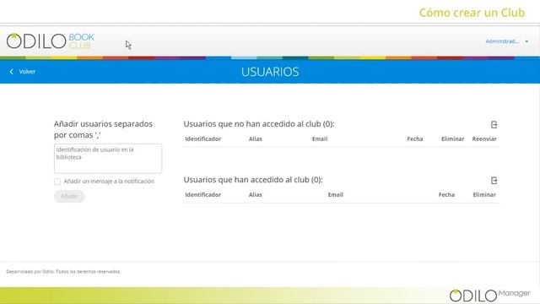Click the Reenviar column header
540x304 pixels.
tap(484, 138)
